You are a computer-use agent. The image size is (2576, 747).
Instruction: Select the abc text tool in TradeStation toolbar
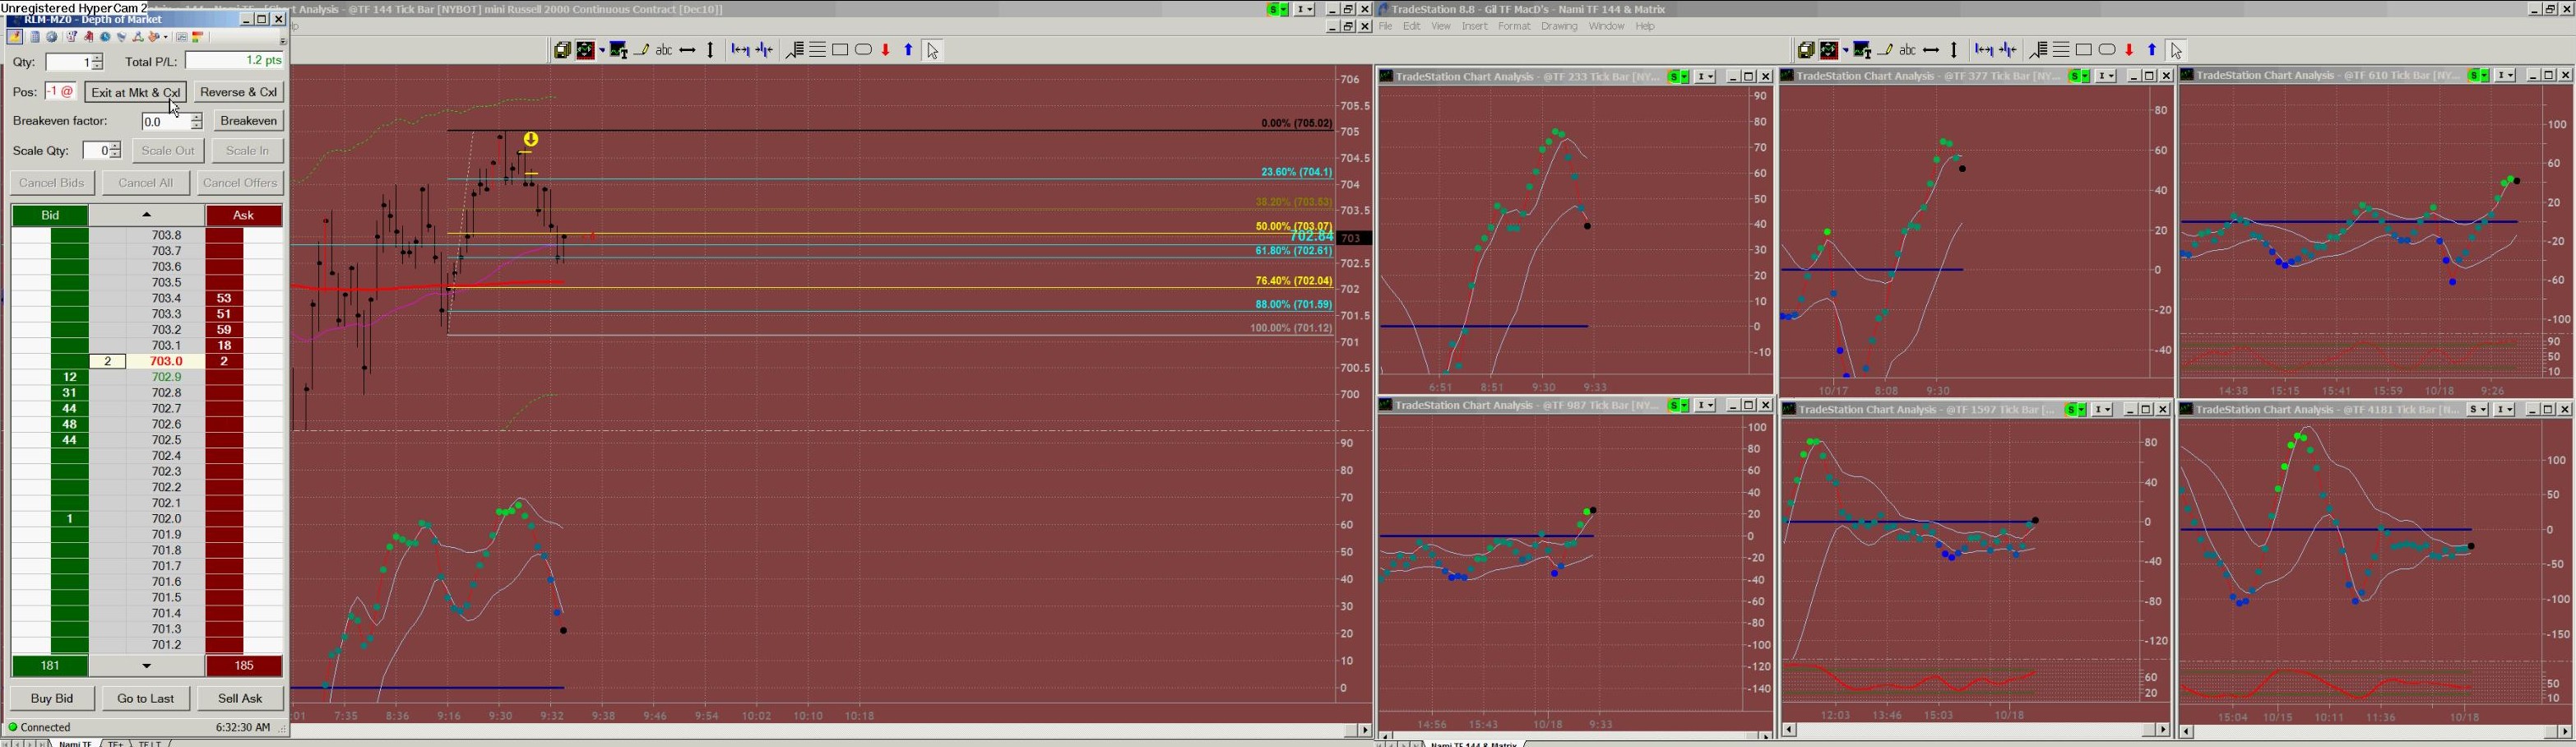click(1908, 50)
